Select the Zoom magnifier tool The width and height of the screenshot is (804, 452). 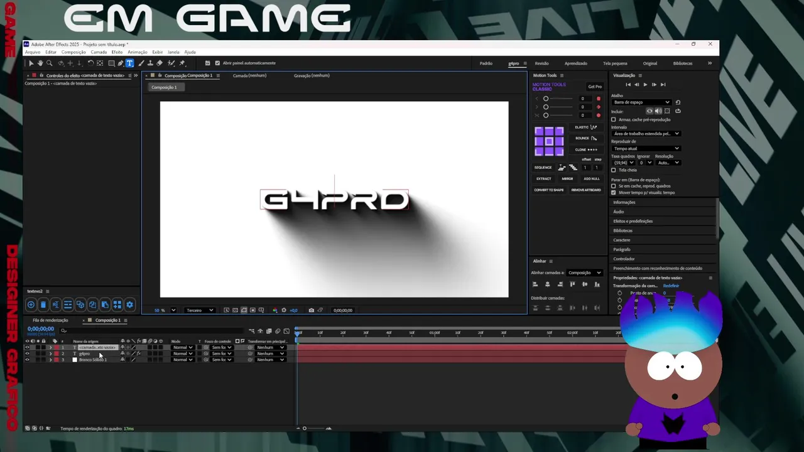pos(49,63)
